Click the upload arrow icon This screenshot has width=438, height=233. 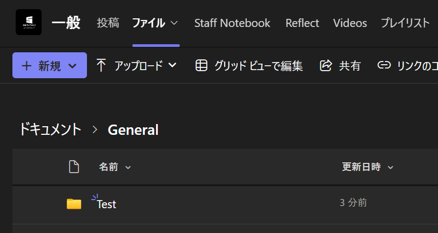pos(101,65)
